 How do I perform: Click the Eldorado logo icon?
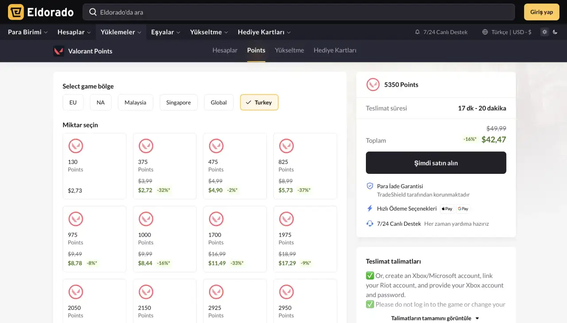(x=16, y=12)
